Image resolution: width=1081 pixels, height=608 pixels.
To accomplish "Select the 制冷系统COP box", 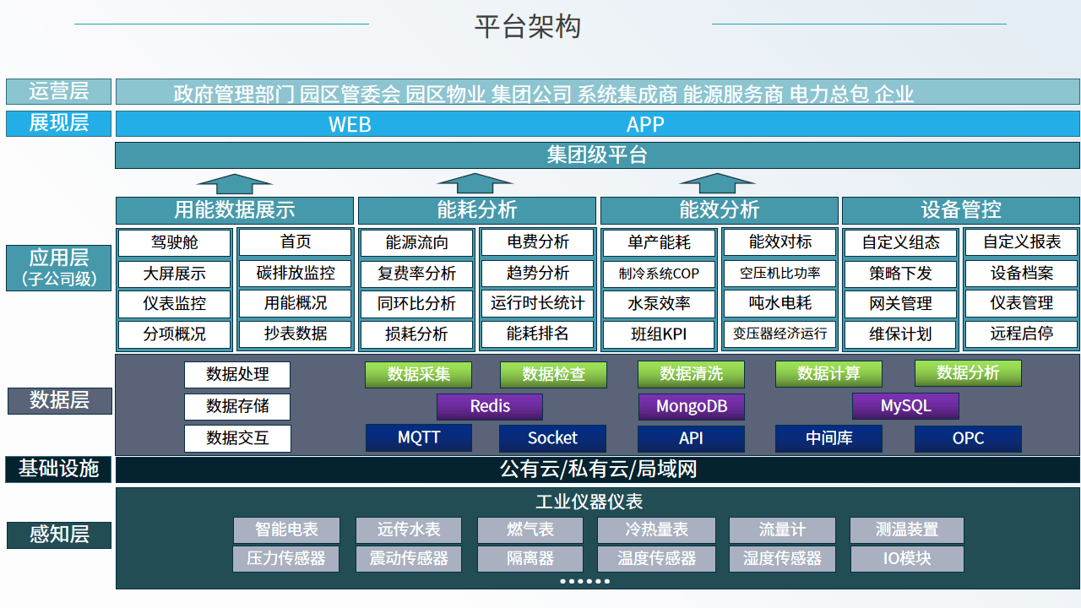I will 659,274.
